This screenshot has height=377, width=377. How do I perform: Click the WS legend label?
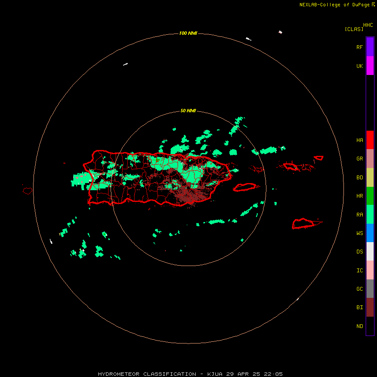coord(359,233)
